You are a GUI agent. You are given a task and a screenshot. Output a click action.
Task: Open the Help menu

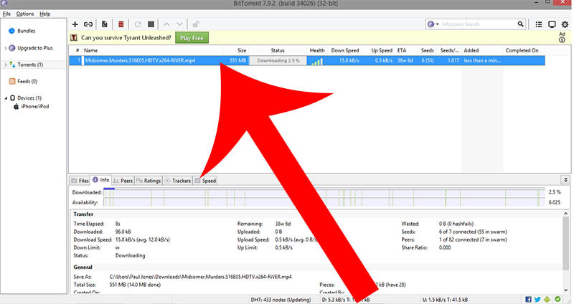pos(45,14)
